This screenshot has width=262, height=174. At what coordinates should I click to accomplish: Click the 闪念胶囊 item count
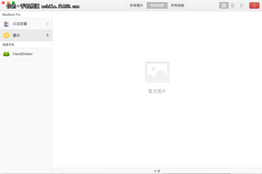coord(47,24)
